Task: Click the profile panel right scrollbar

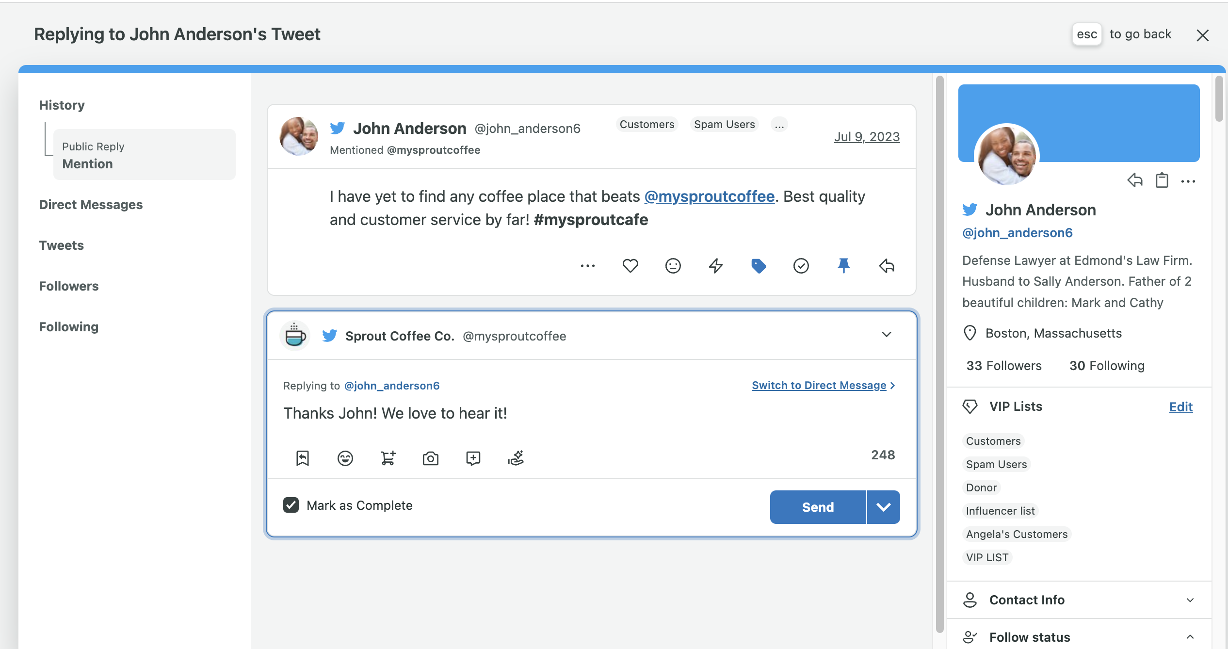Action: tap(1219, 98)
